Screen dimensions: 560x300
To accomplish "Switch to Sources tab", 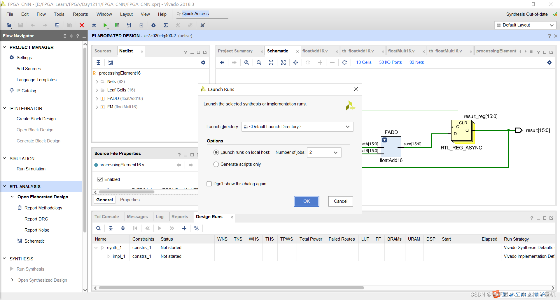I will click(103, 51).
